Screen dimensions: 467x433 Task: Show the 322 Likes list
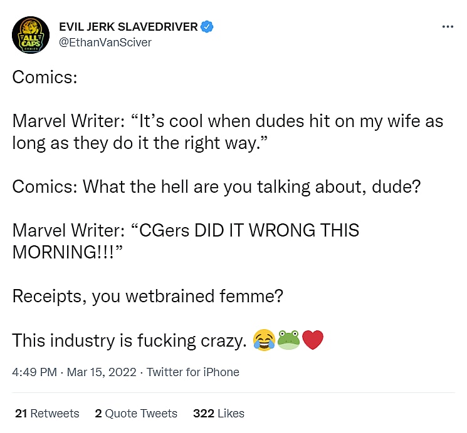[219, 413]
